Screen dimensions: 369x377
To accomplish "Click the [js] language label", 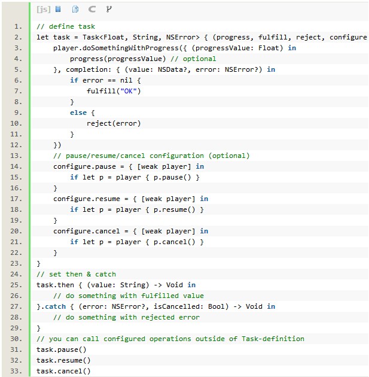I will pyautogui.click(x=44, y=10).
